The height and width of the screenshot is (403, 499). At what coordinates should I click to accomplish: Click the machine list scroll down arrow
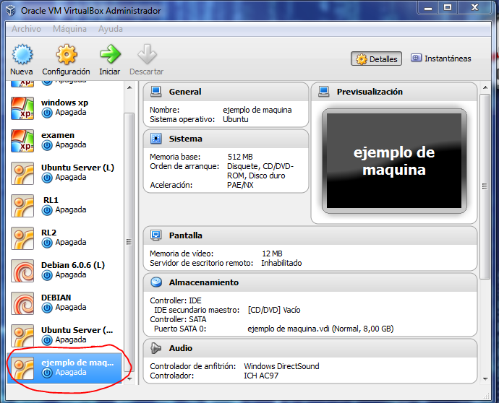point(129,378)
